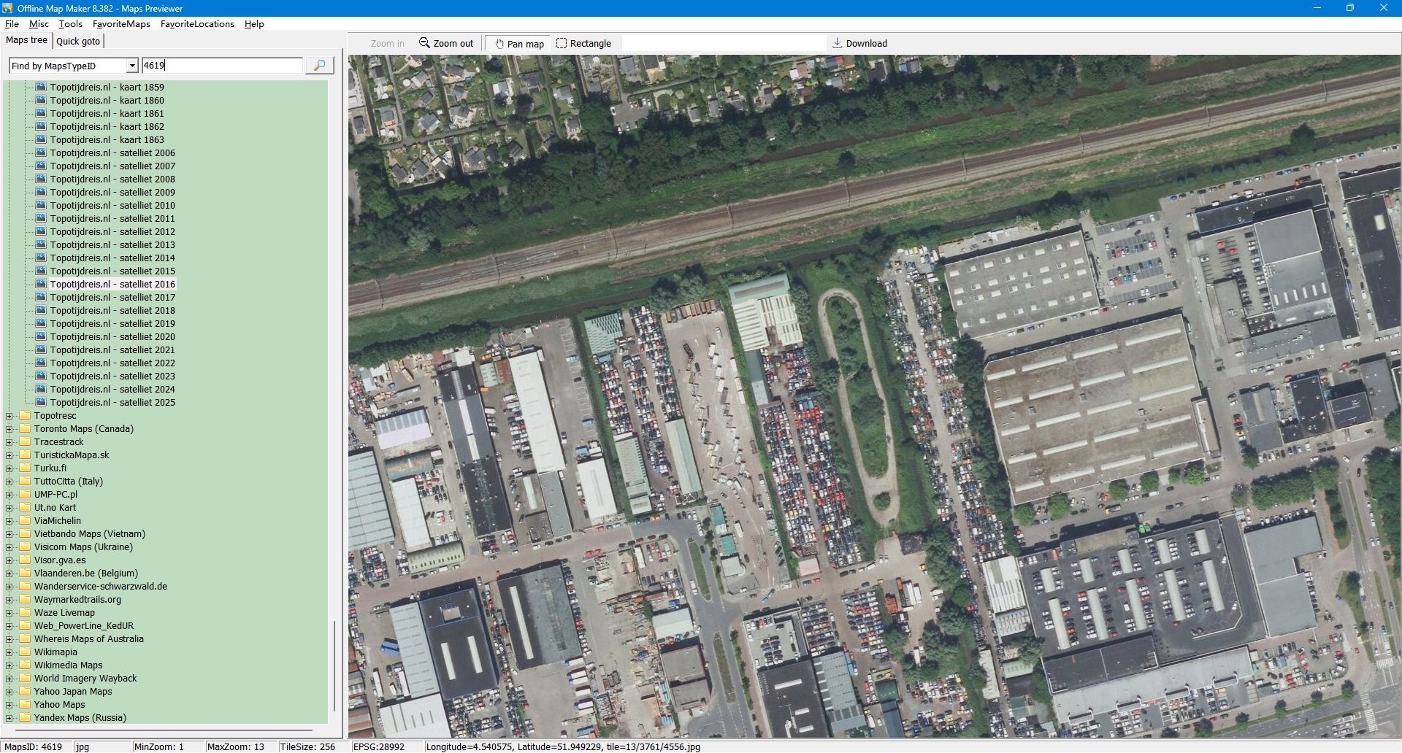The height and width of the screenshot is (753, 1402).
Task: Activate the Pan map hand tool
Action: click(x=518, y=44)
